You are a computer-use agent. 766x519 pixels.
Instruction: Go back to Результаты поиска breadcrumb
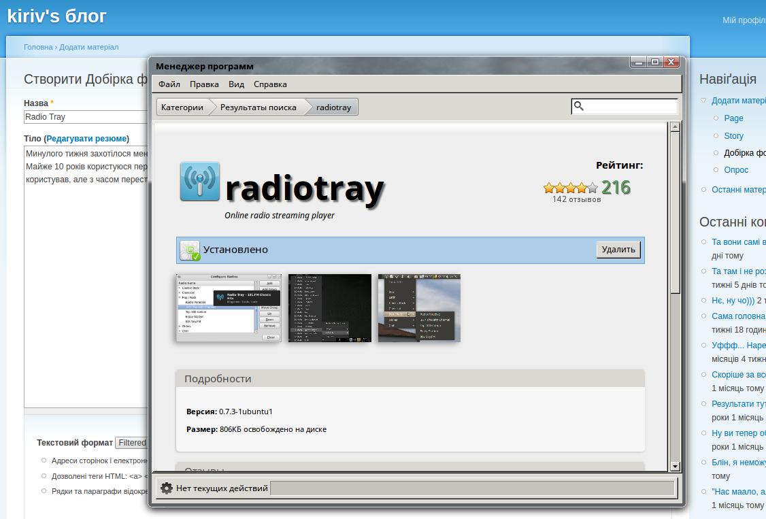tap(258, 107)
